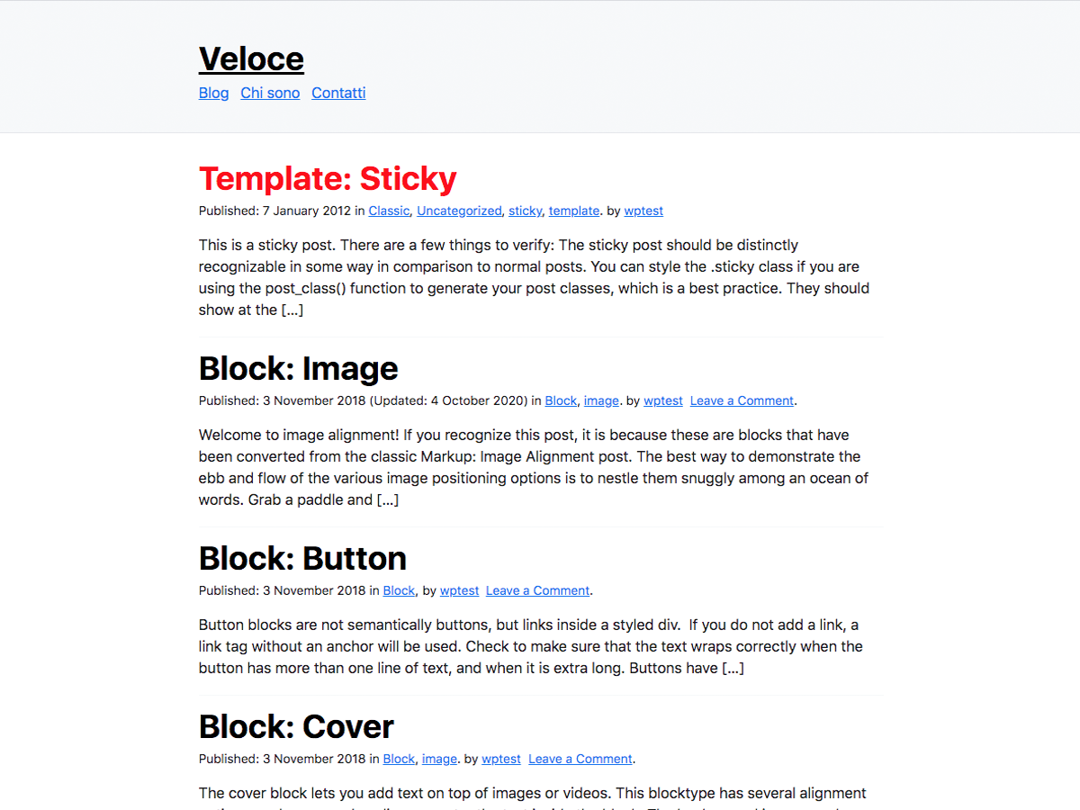Image resolution: width=1080 pixels, height=810 pixels.
Task: Open the Block: Button post heading
Action: click(x=302, y=558)
